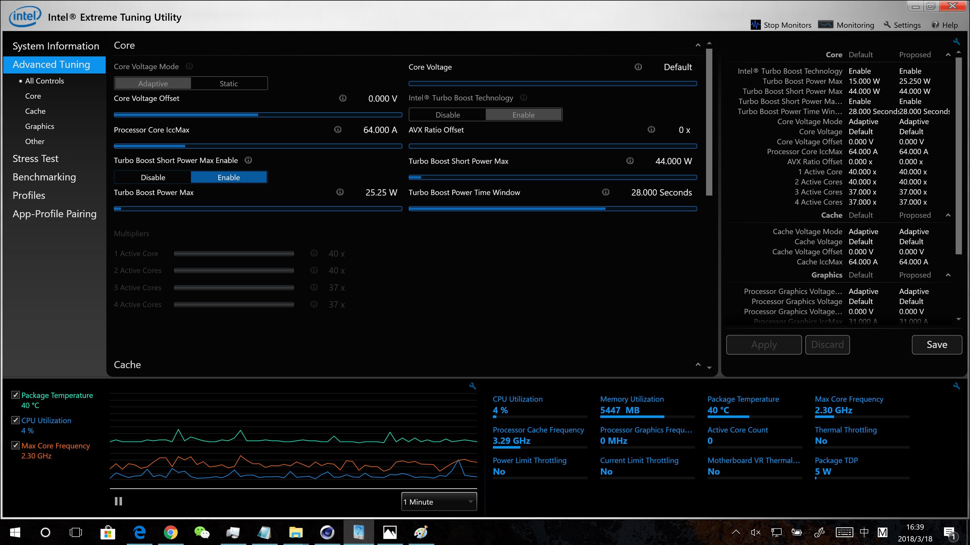Select Advanced Tuning section
Screen dimensions: 970x545
[54, 65]
